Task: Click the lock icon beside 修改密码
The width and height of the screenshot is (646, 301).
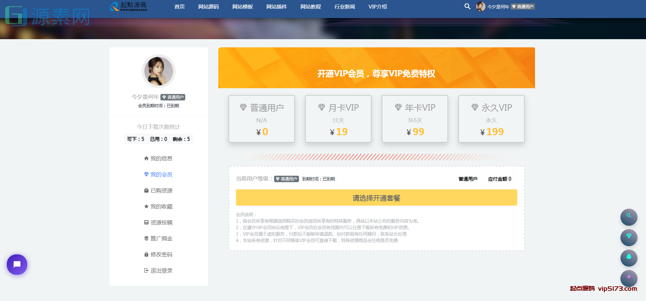Action: point(146,254)
